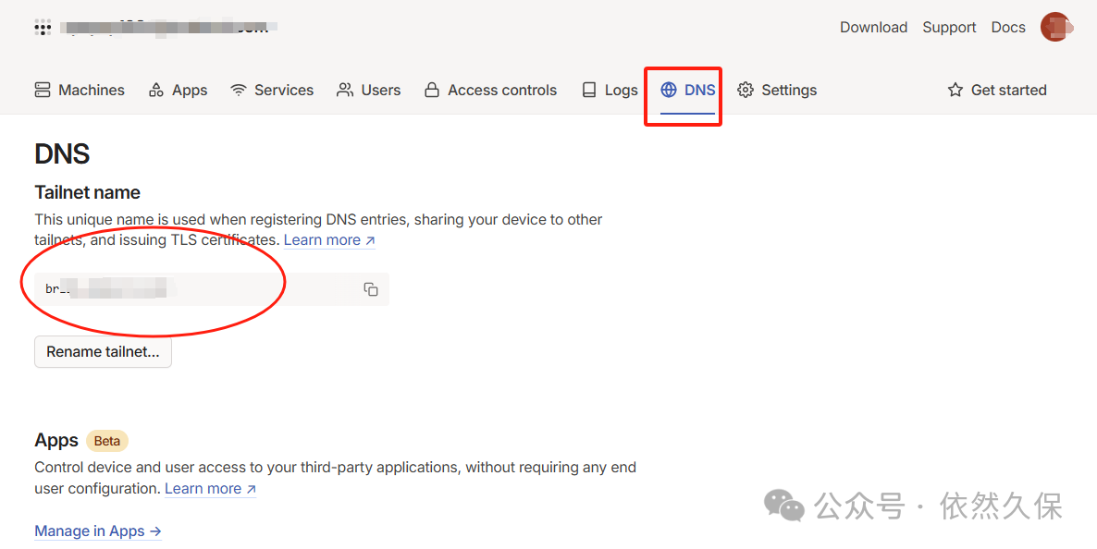Click the Rename tailnet button

tap(103, 352)
